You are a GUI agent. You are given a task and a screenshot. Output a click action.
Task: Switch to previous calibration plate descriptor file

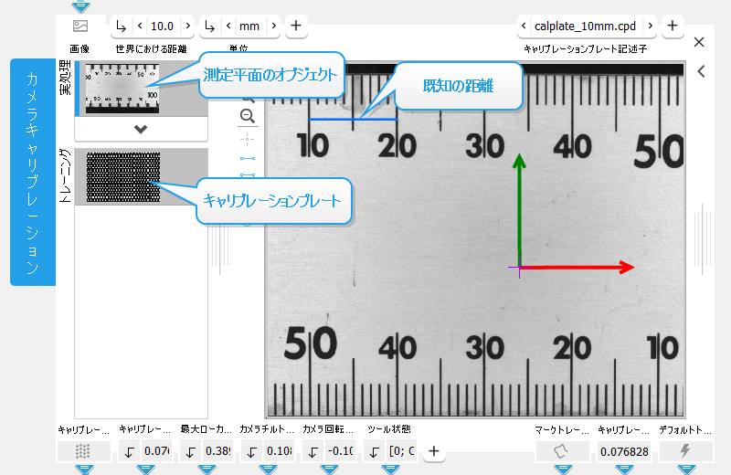pyautogui.click(x=524, y=26)
